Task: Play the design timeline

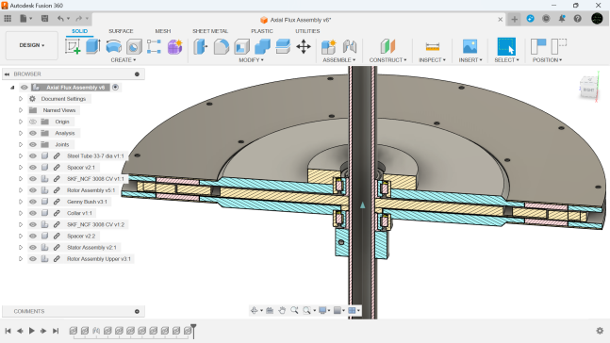Action: pos(32,331)
